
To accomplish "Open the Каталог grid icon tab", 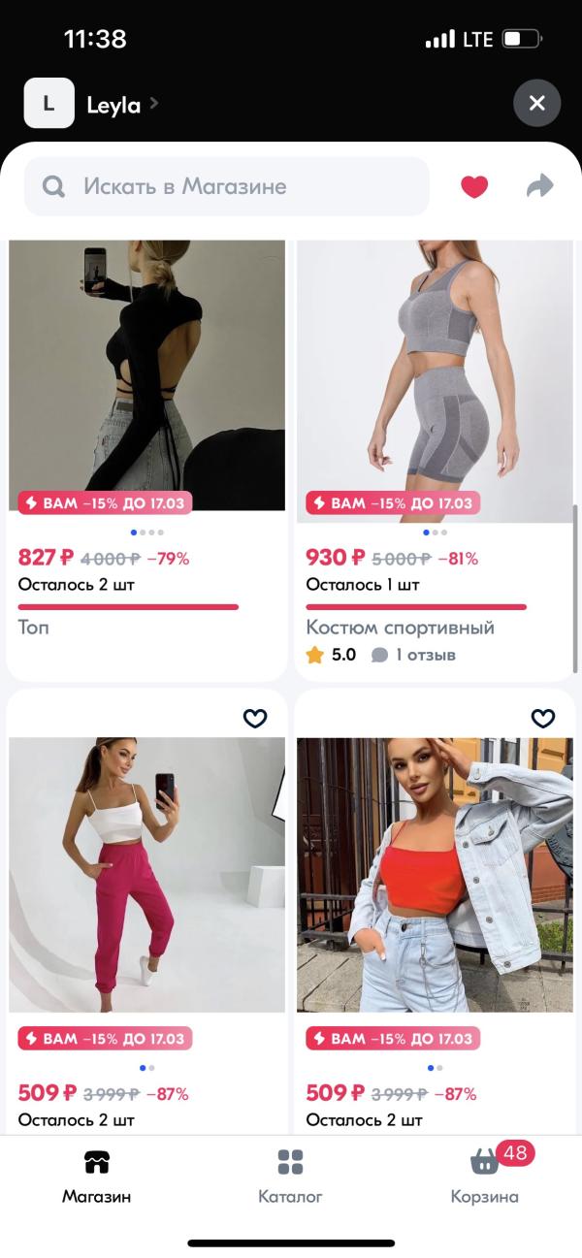I will (290, 1161).
